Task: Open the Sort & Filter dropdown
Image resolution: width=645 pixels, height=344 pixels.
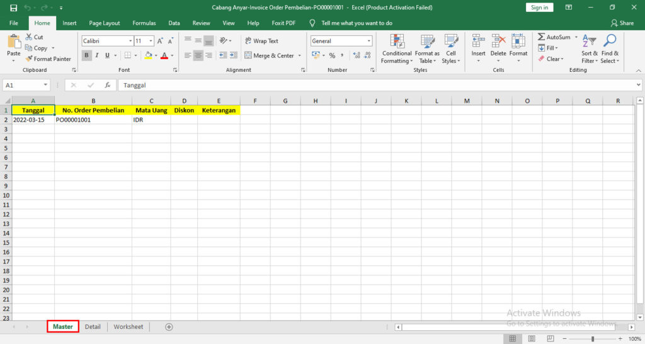Action: (589, 49)
